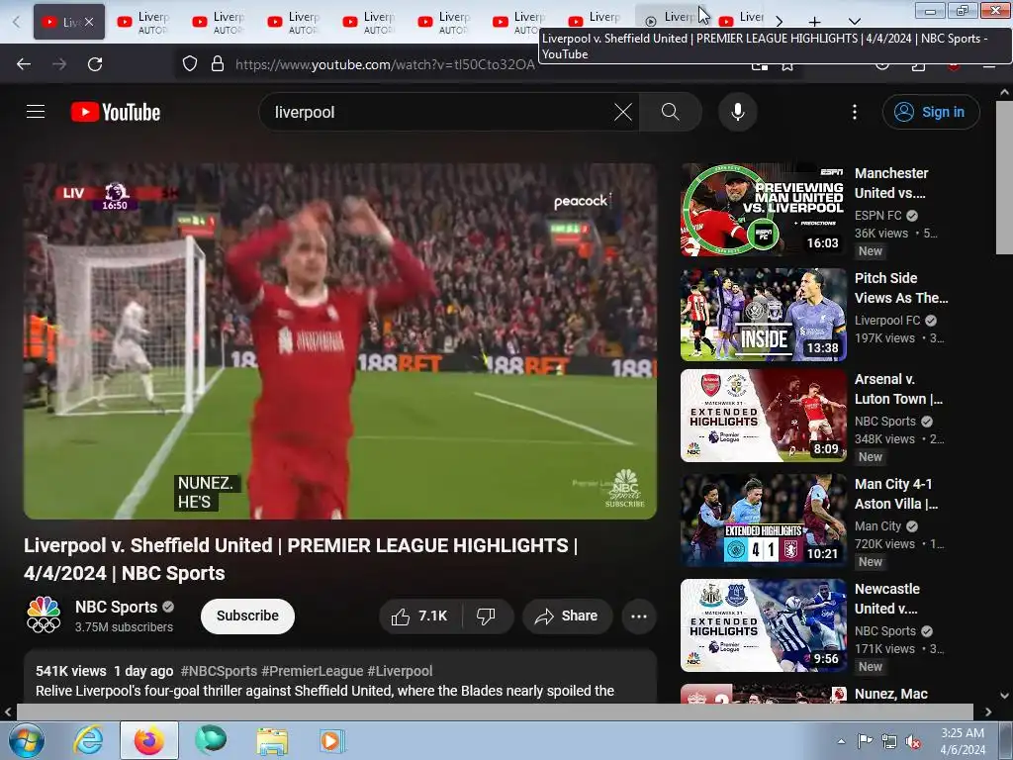This screenshot has width=1013, height=760.
Task: Select the hovered Liverp tab under the cursor
Action: 672,18
